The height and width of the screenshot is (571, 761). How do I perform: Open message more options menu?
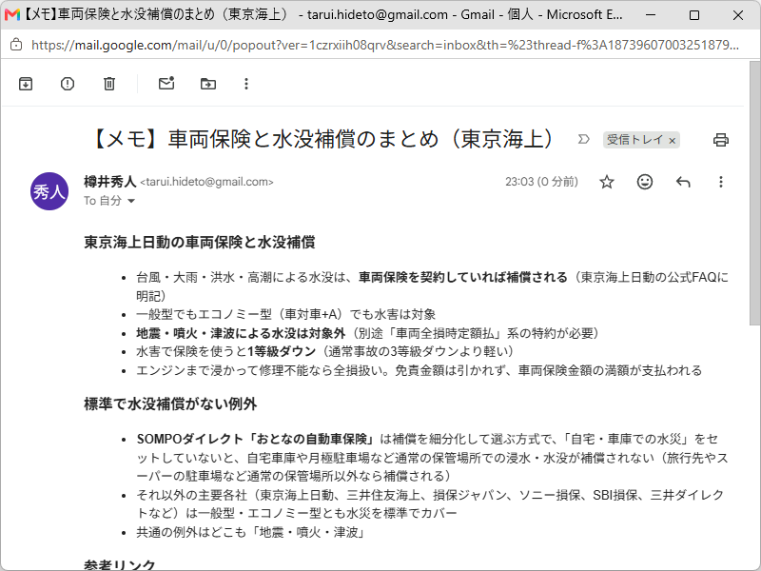(721, 182)
